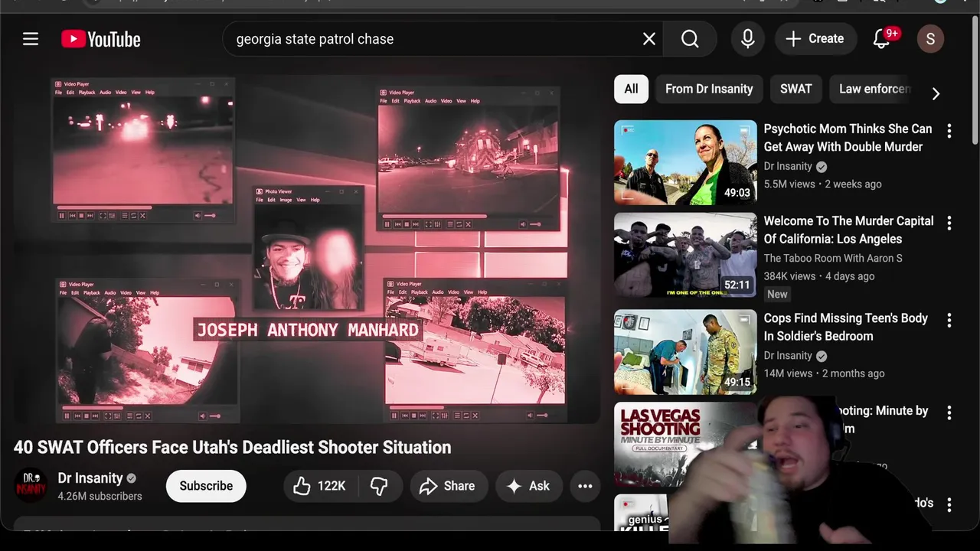
Task: More options for Murder Capital video
Action: coord(949,223)
